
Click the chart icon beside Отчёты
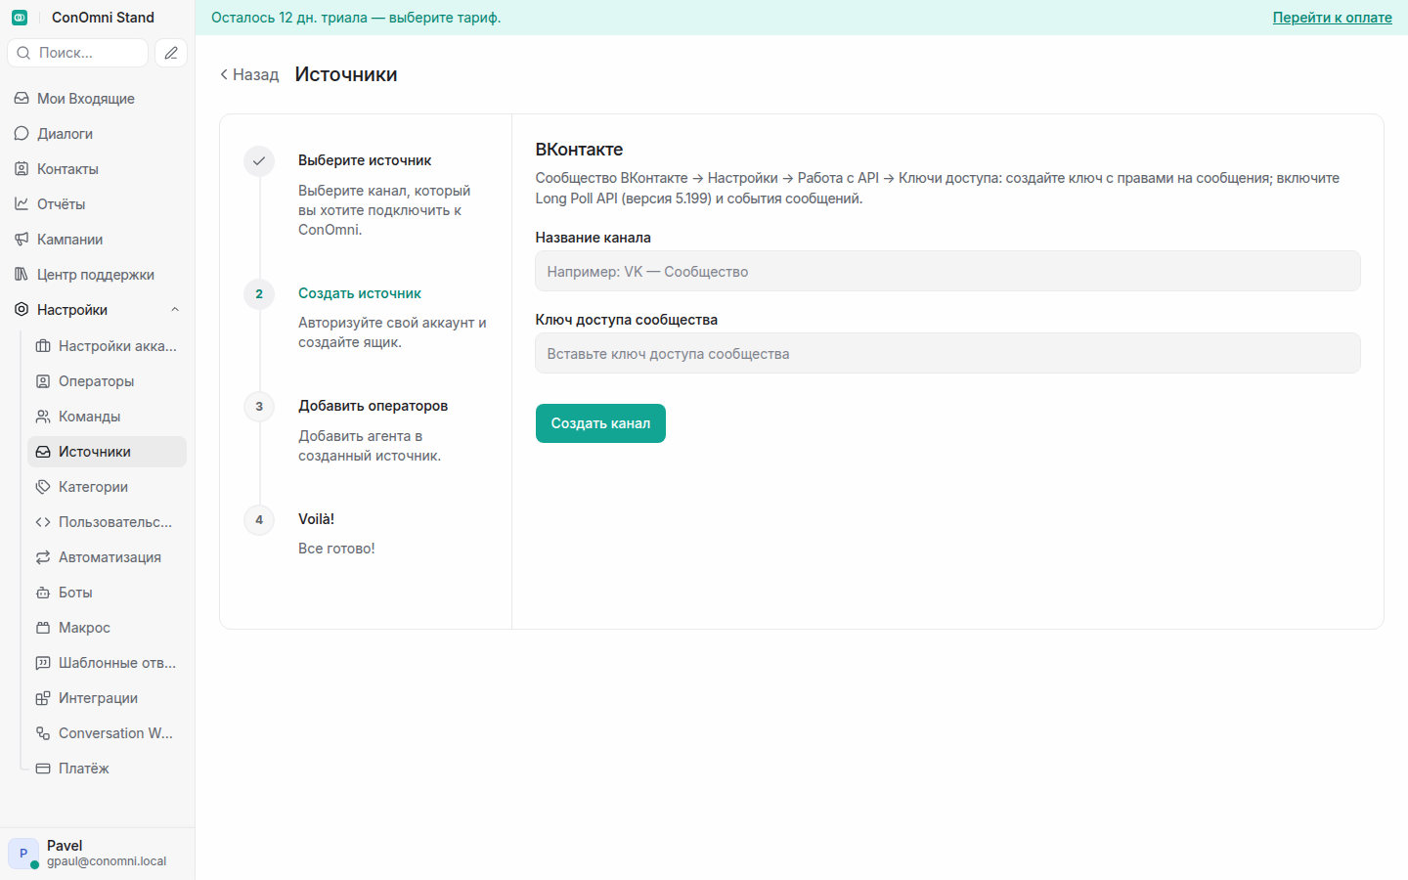tap(22, 204)
